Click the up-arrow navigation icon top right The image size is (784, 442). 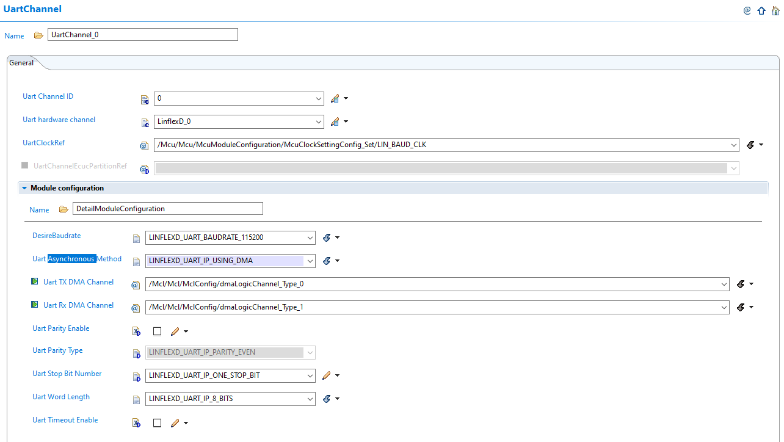[761, 10]
